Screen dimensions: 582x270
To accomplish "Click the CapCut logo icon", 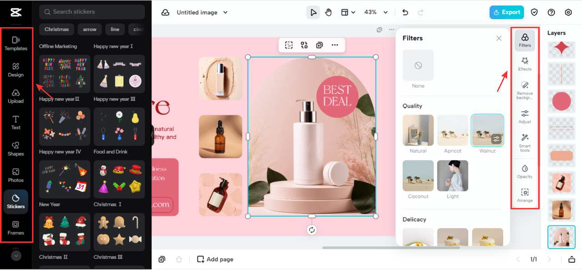I will coord(16,12).
